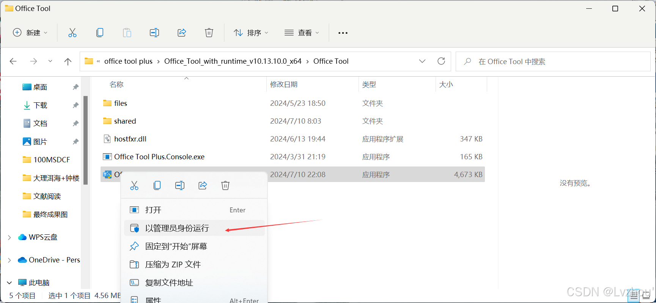Screen dimensions: 656x303
Task: Click the Copy icon in the top toolbar
Action: pyautogui.click(x=100, y=33)
